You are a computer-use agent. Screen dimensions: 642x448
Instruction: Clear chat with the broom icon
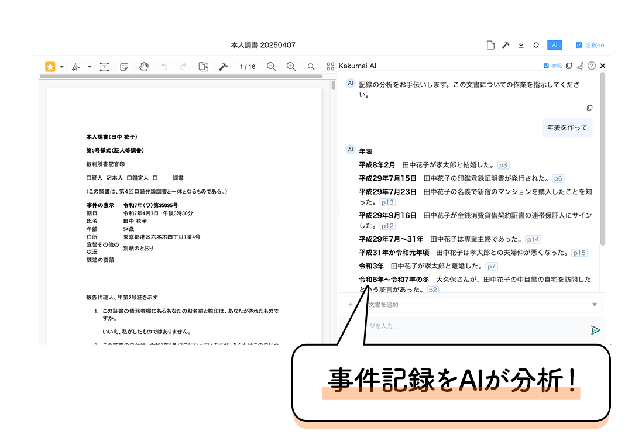(x=580, y=66)
